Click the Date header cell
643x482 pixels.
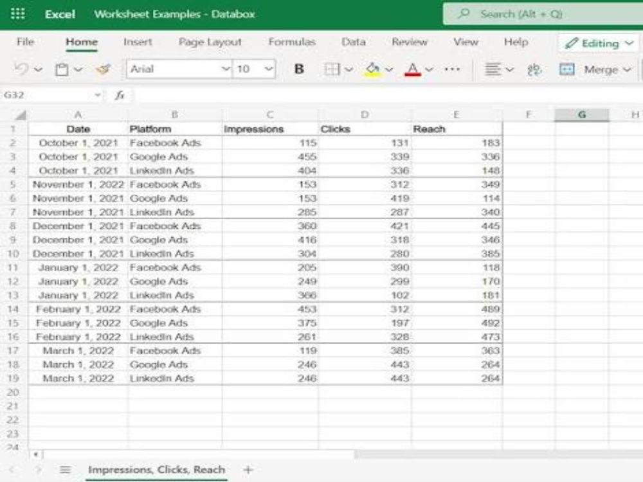click(x=78, y=129)
